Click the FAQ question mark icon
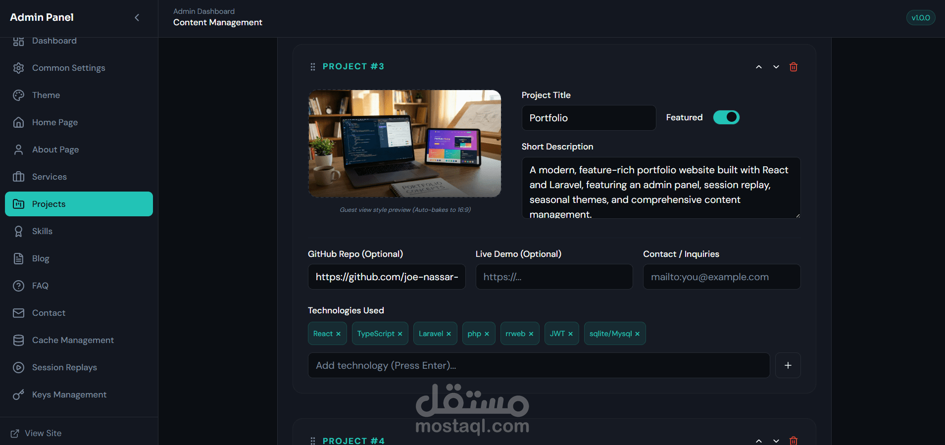This screenshot has height=445, width=945. coord(18,286)
